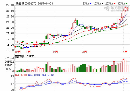Image resolution: width=130 pixels, height=91 pixels.
Task: Click the 24.60 price axis label
Action: (x=10, y=22)
